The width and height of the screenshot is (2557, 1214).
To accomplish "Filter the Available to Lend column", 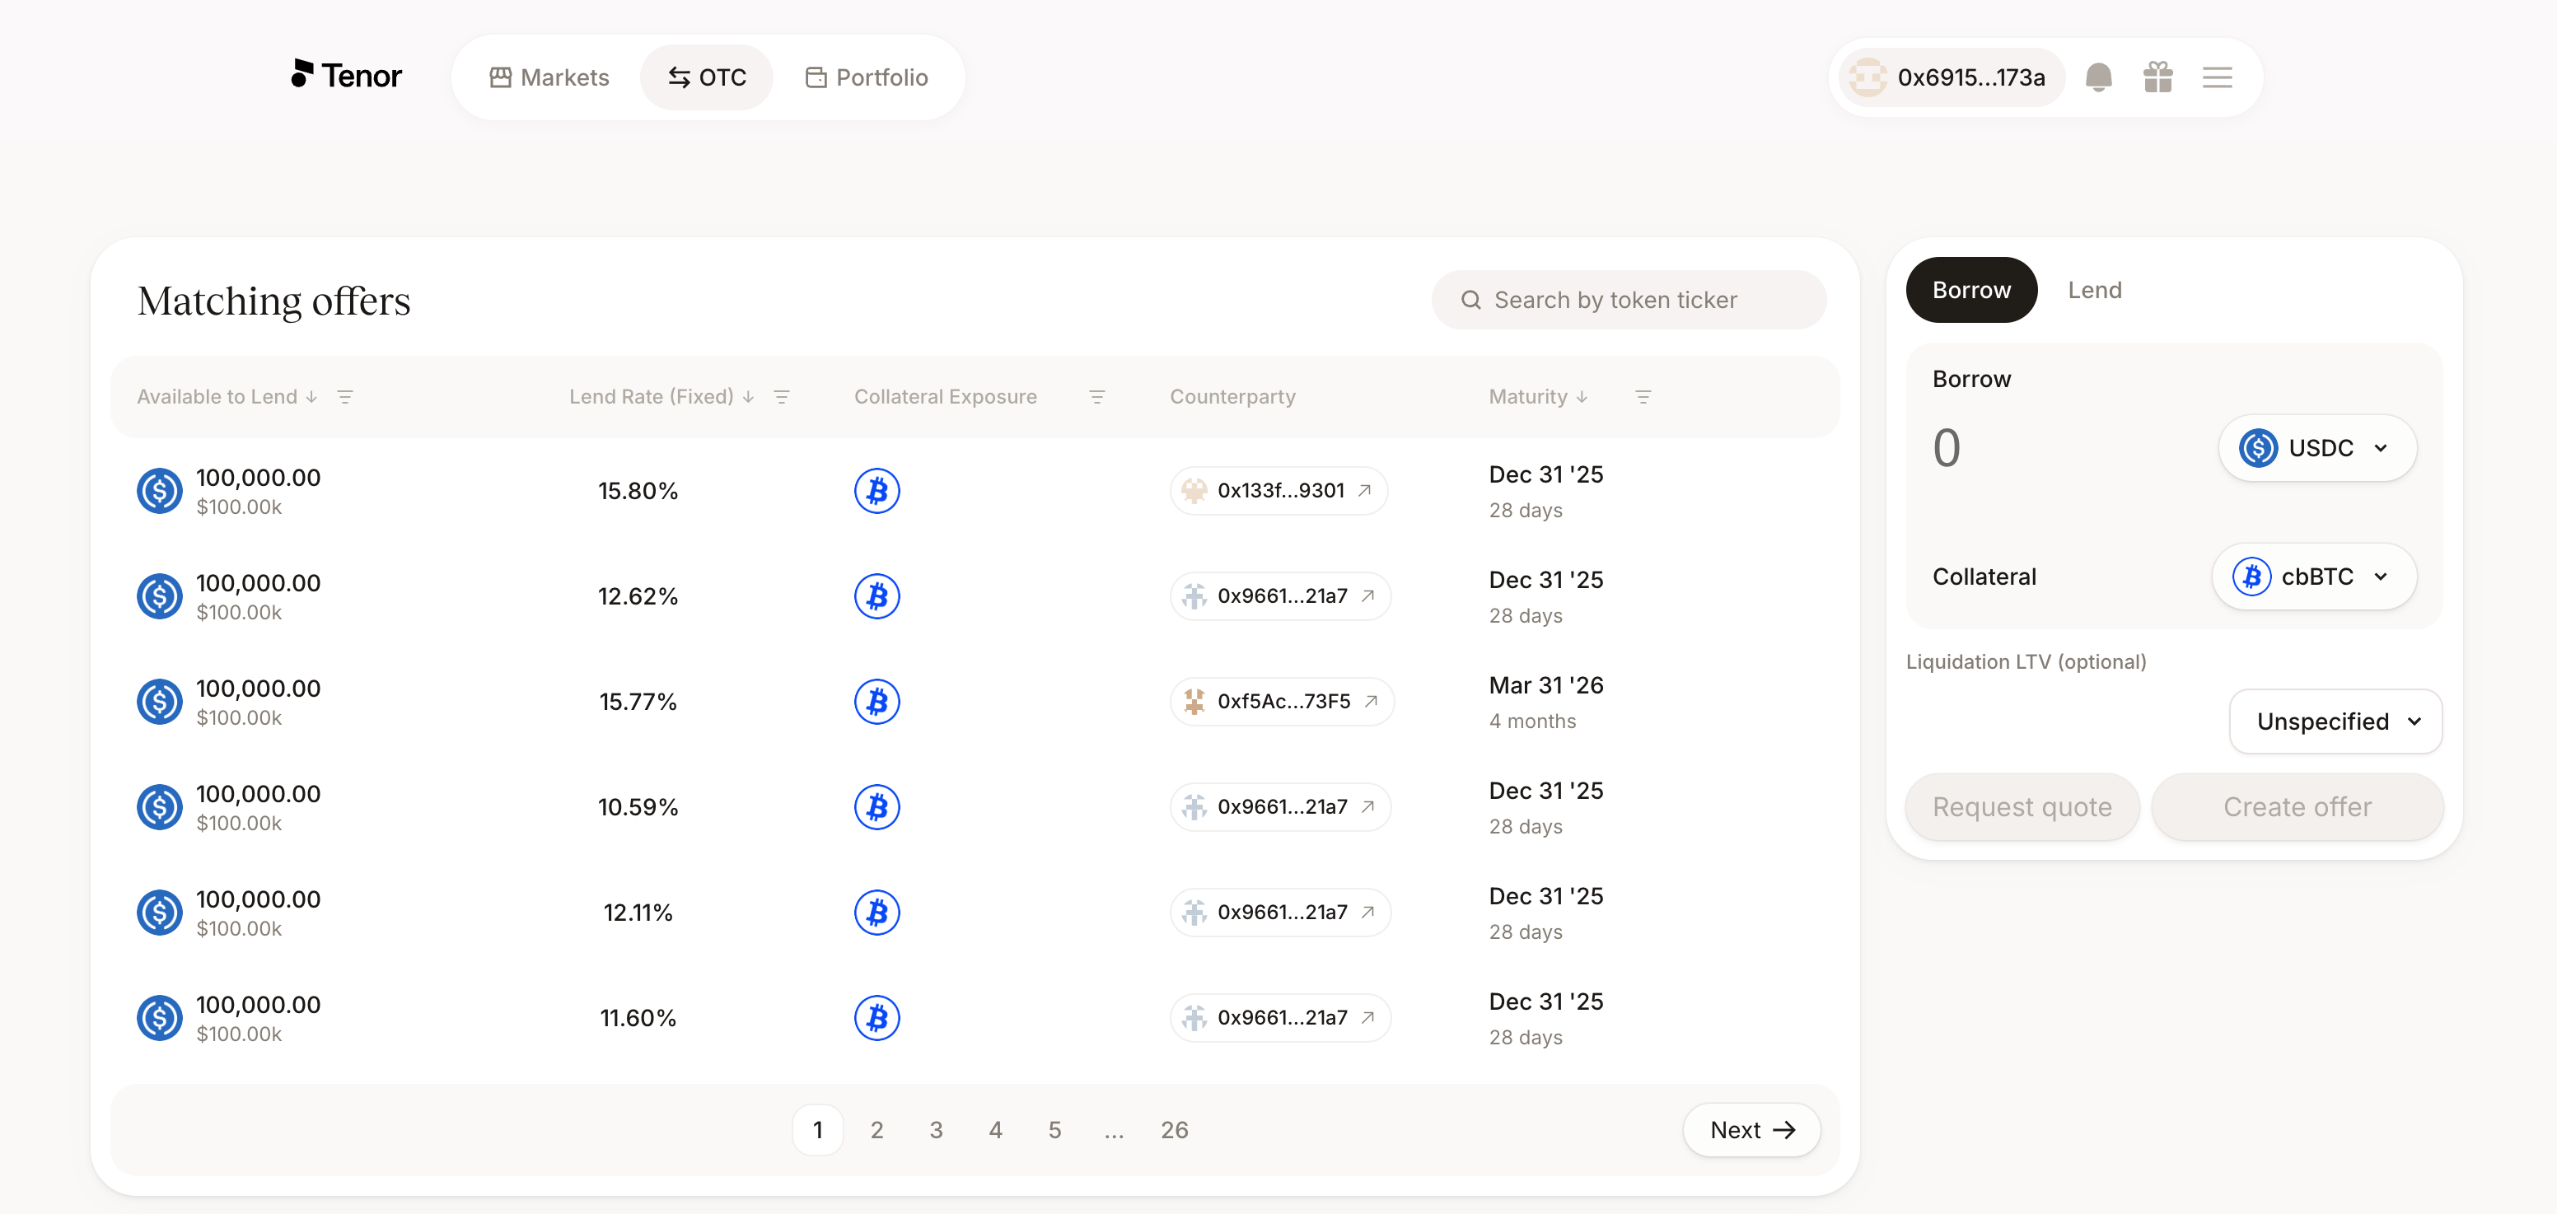I will click(345, 397).
